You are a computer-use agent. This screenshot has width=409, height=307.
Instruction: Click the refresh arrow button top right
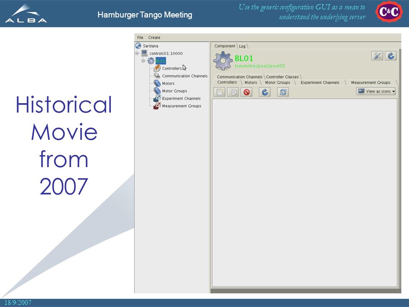click(x=391, y=55)
